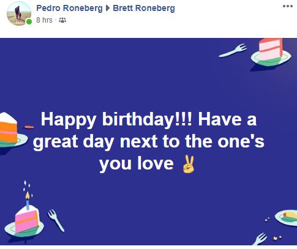Click the orange cake slice on plate
297x249 pixels.
click(9, 128)
